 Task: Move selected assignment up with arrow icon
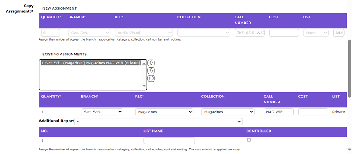[151, 63]
